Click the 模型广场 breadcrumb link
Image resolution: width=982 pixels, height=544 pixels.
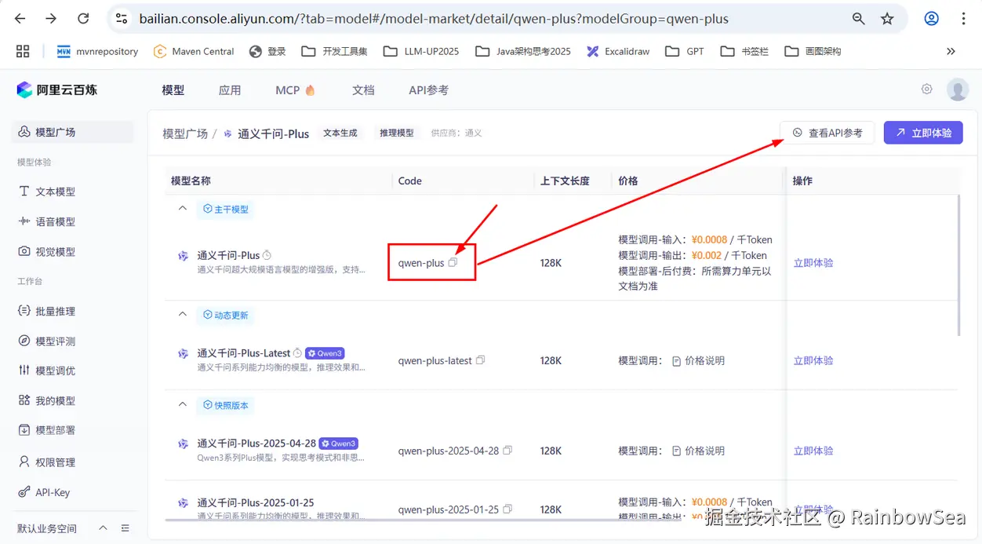(x=185, y=133)
